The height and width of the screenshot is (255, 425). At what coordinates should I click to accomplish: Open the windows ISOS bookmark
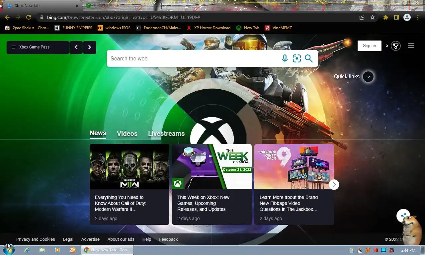[114, 28]
